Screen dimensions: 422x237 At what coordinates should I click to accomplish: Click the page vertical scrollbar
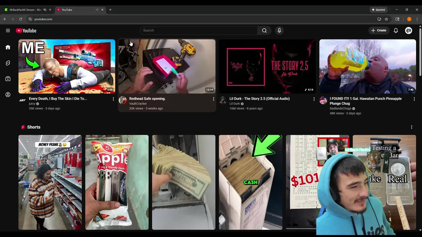pos(420,53)
